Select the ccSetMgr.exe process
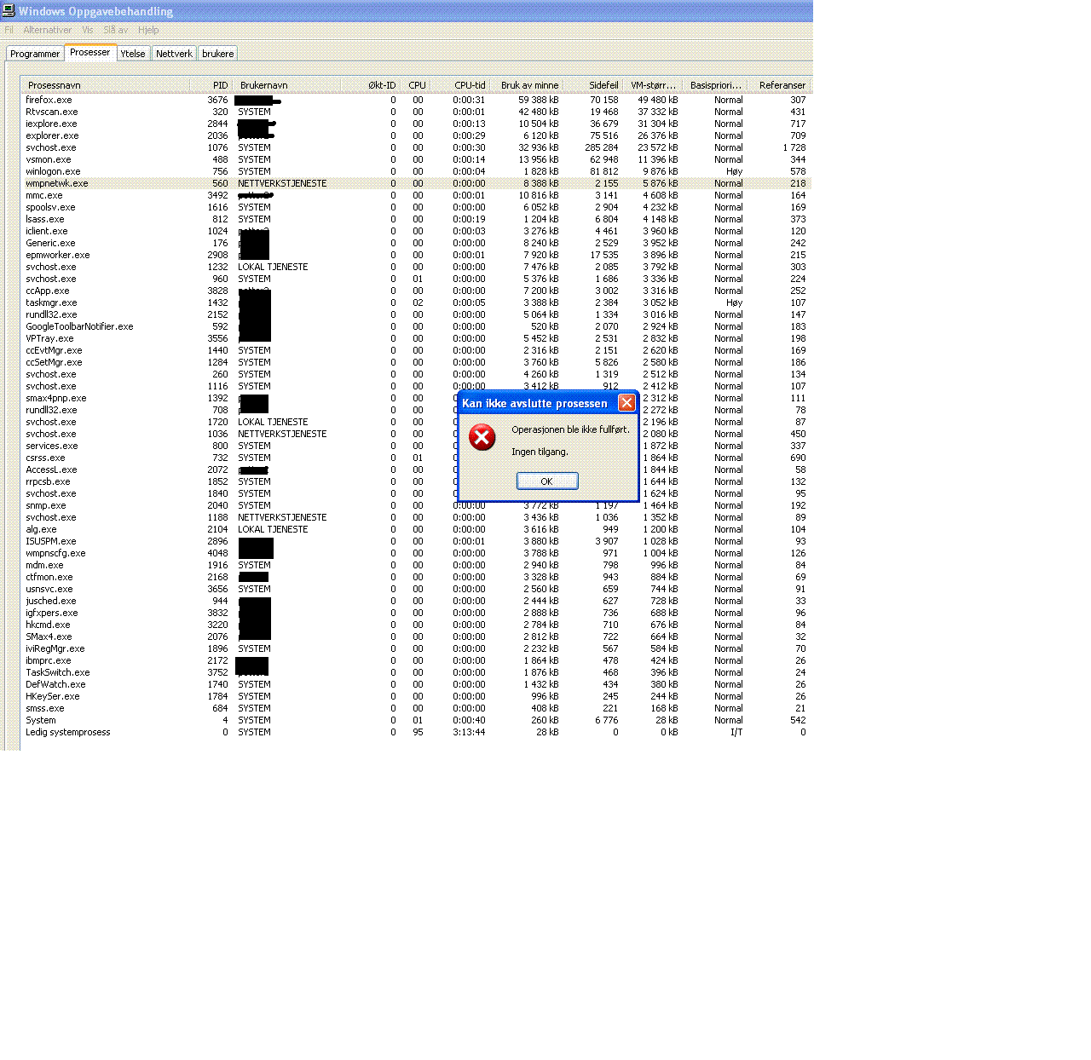This screenshot has width=1091, height=1060. (x=416, y=362)
